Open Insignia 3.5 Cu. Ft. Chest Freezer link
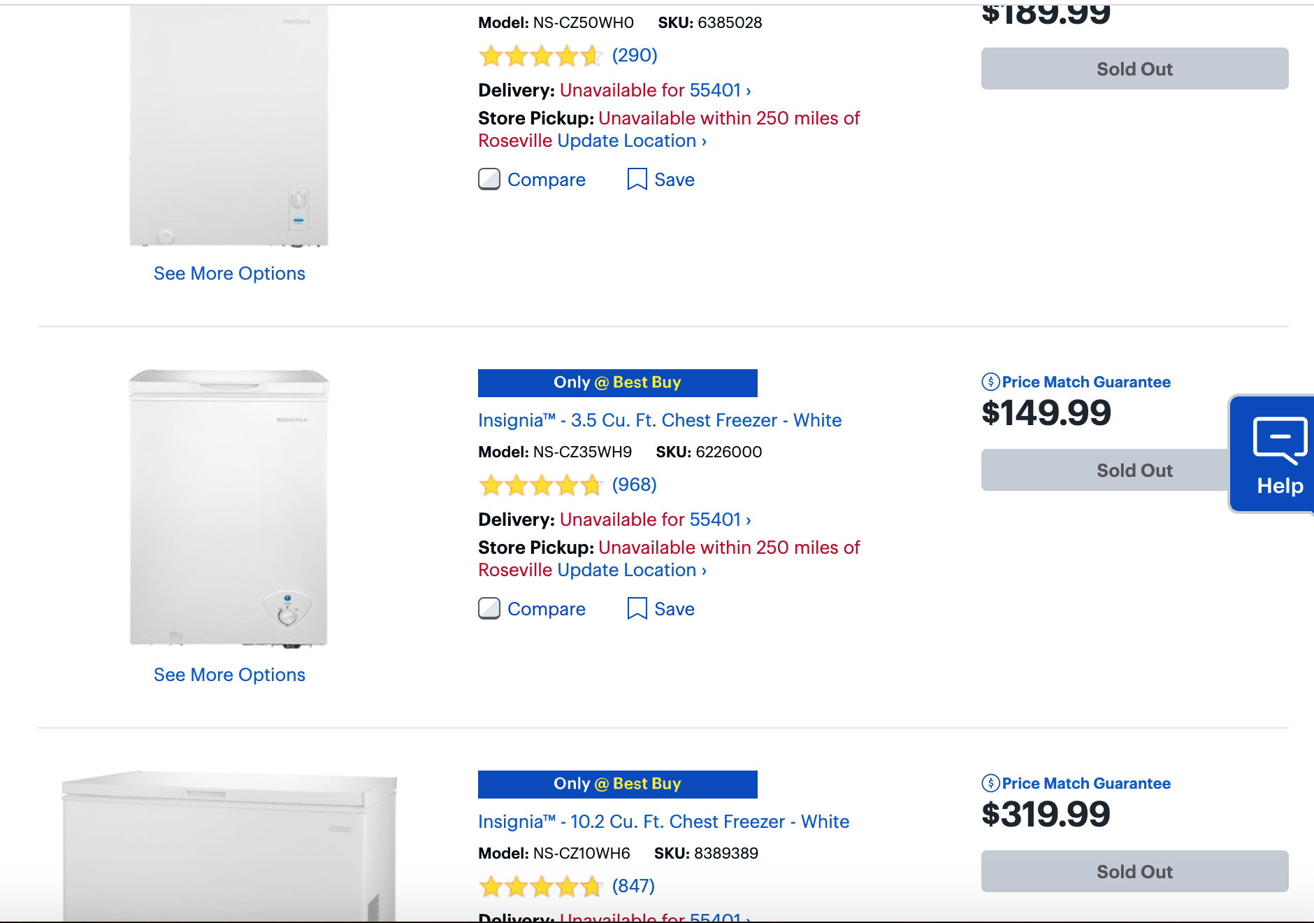 (x=659, y=420)
